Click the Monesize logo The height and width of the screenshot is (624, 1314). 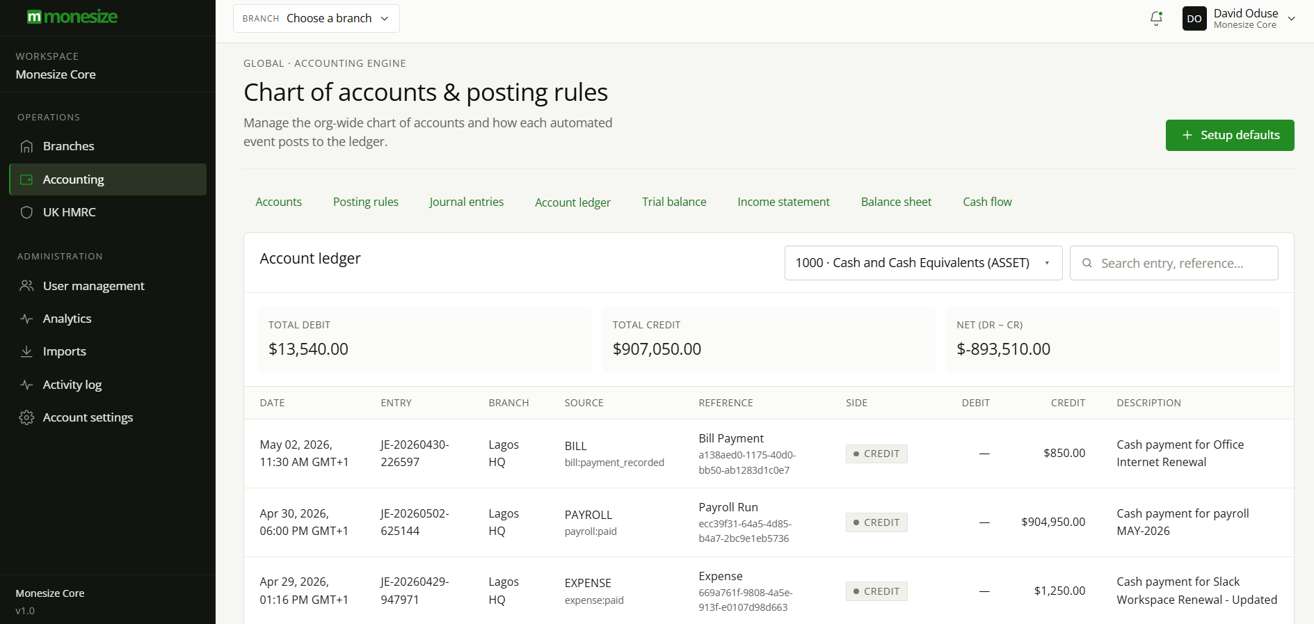(72, 17)
